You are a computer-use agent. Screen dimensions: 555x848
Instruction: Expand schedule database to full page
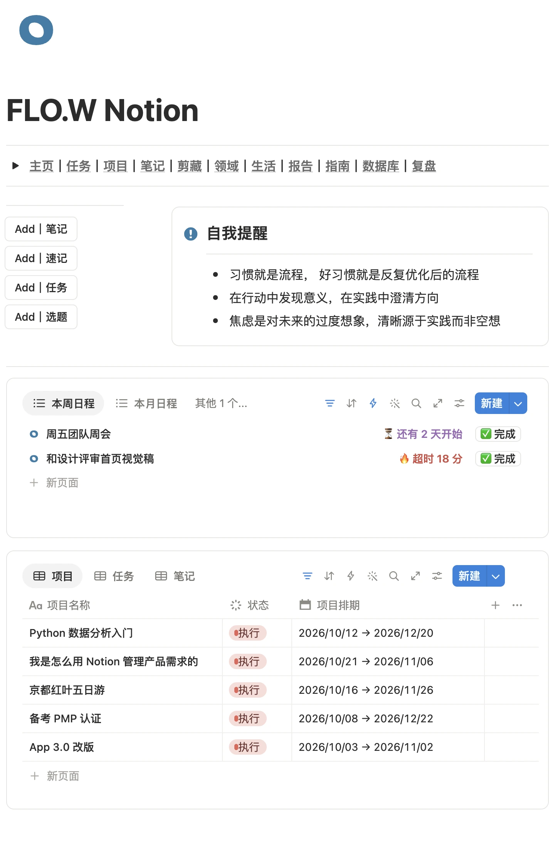click(x=437, y=403)
